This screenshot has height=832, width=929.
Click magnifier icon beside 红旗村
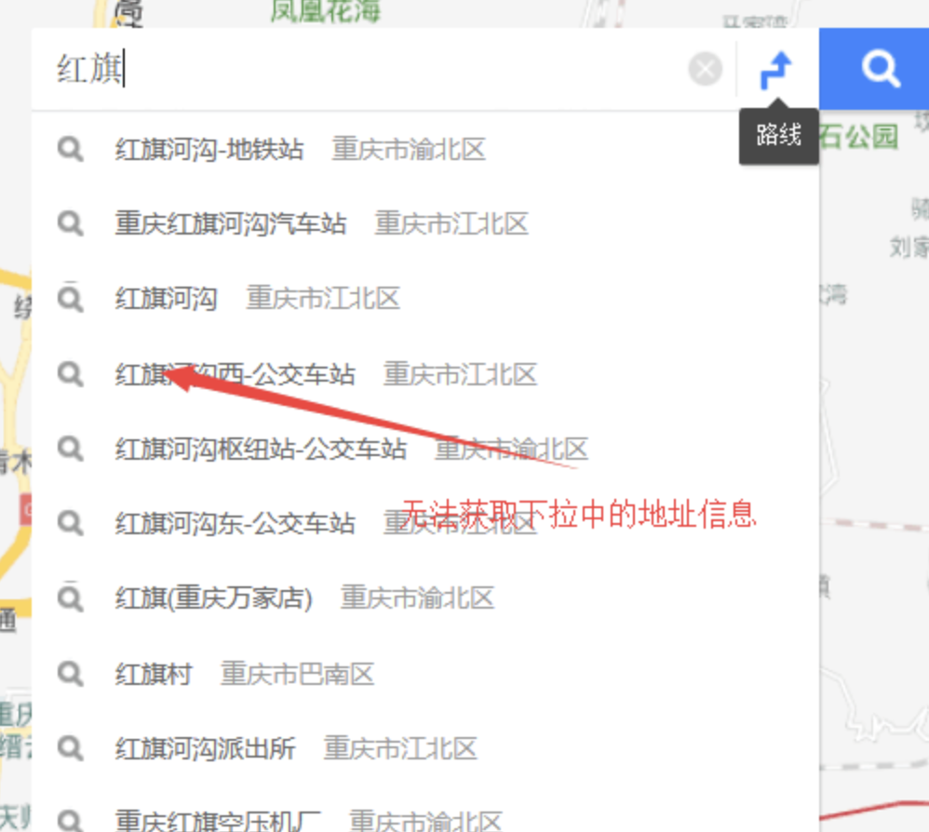(71, 672)
